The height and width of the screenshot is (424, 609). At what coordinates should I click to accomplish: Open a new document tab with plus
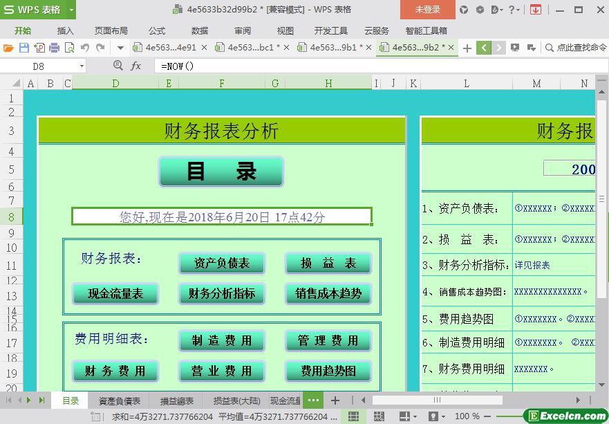(x=467, y=48)
